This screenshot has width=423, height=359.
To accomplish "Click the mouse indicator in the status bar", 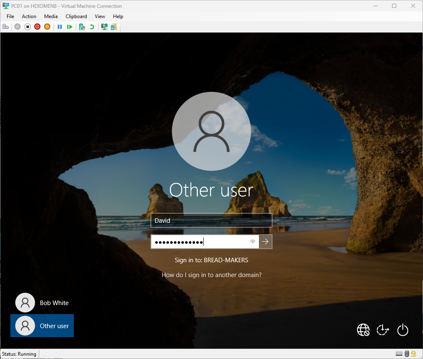I will (x=407, y=354).
